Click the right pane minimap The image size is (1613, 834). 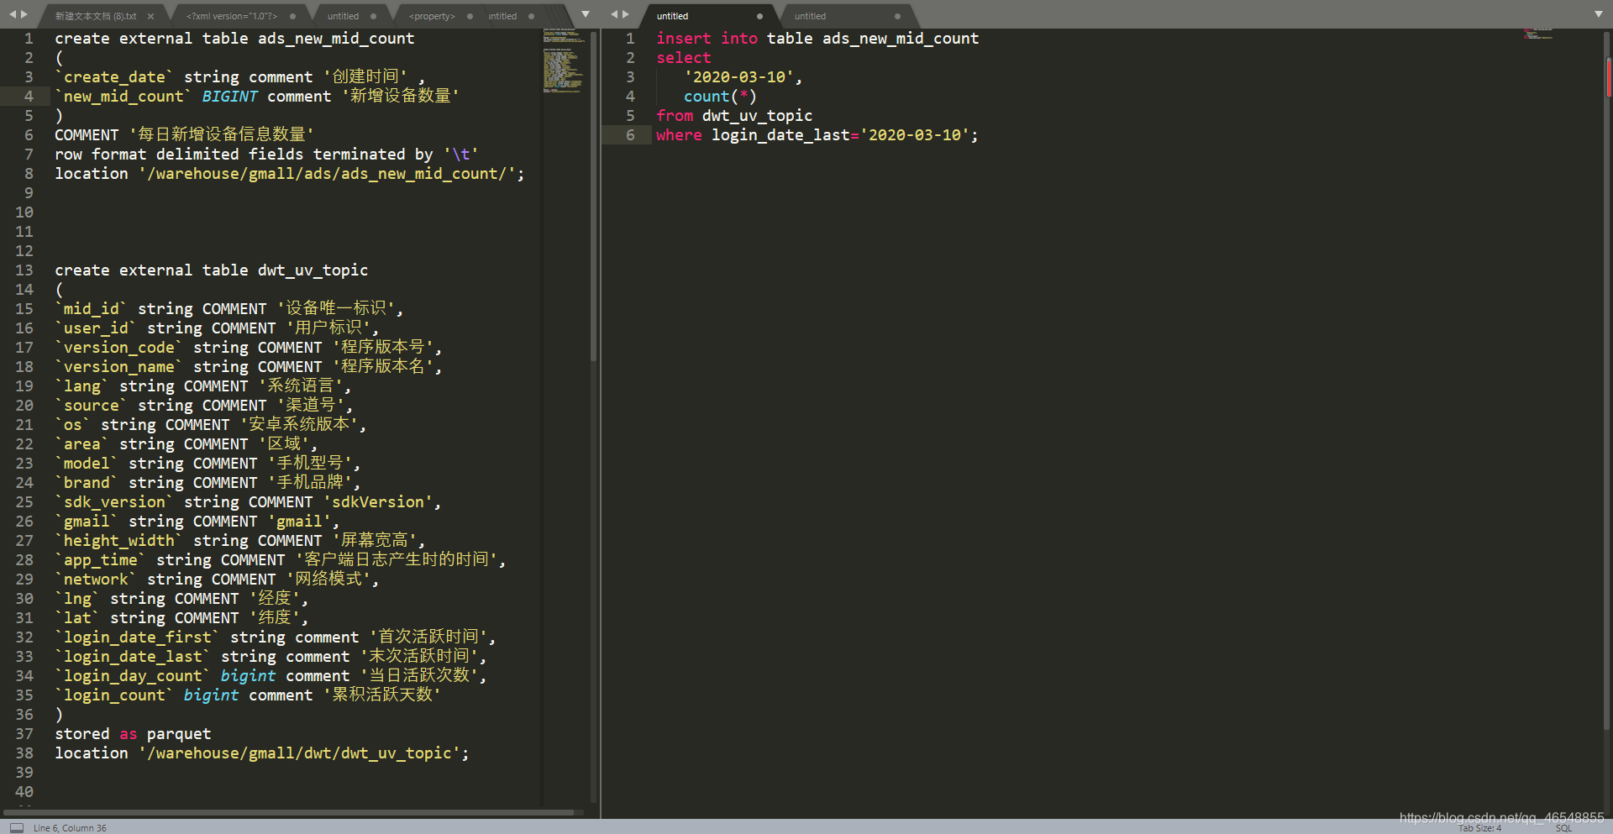tap(1538, 34)
